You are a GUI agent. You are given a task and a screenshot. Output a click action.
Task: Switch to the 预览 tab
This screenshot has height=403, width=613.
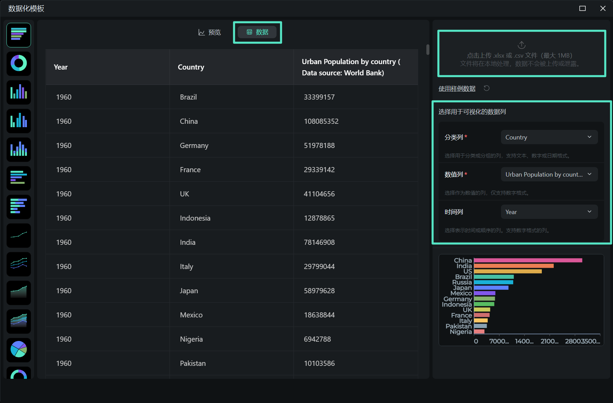pos(210,32)
